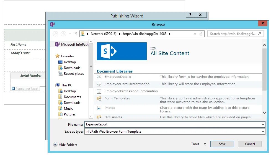Open the EmployeeDetails library

tap(118, 77)
